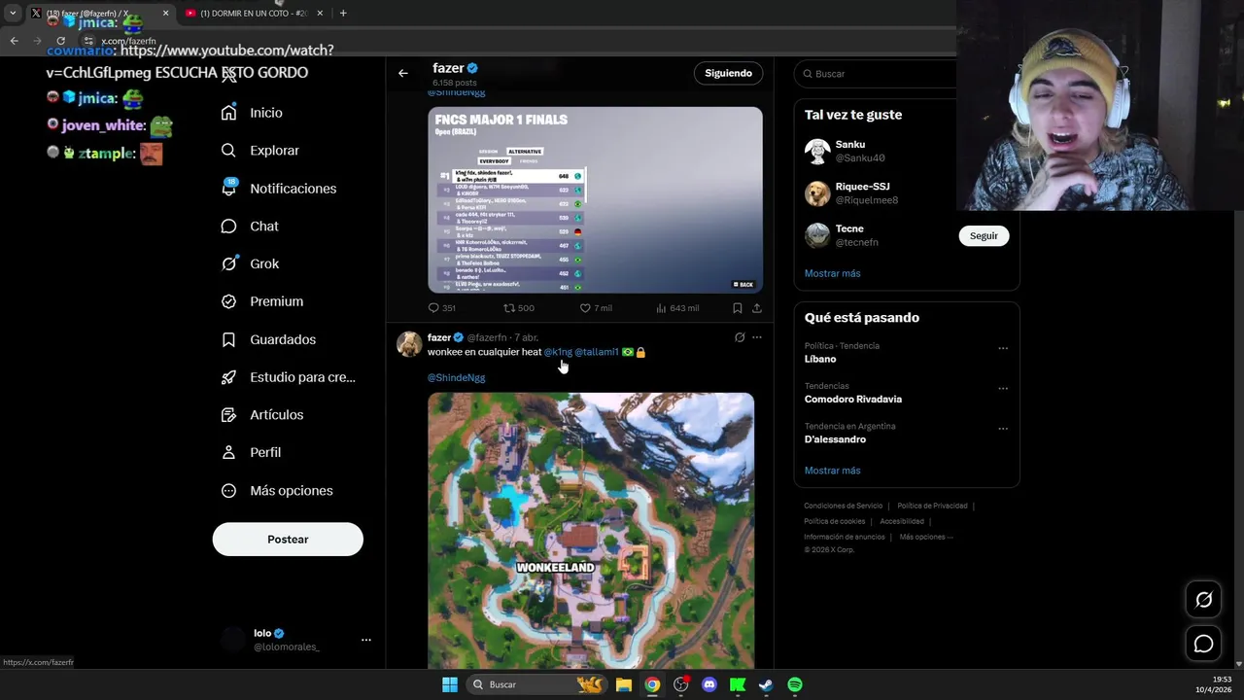Open Política de cookies footer link
Viewport: 1244px width, 700px height.
pyautogui.click(x=834, y=521)
